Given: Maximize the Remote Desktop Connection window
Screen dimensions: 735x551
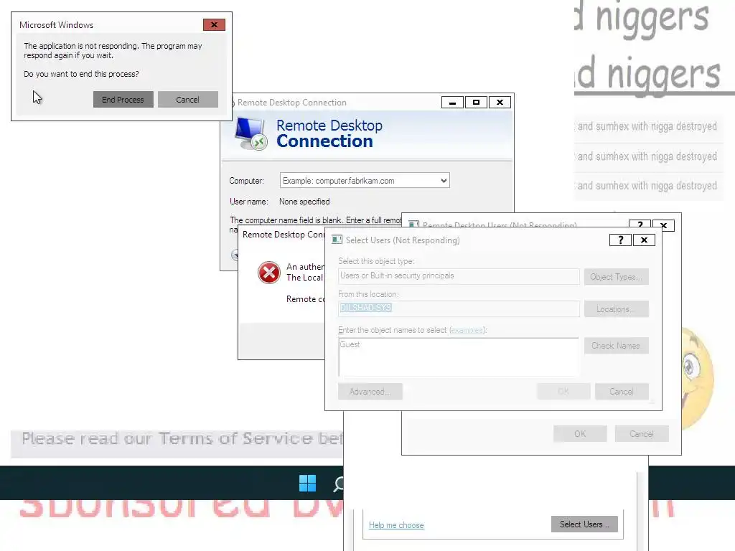Looking at the screenshot, I should point(477,102).
